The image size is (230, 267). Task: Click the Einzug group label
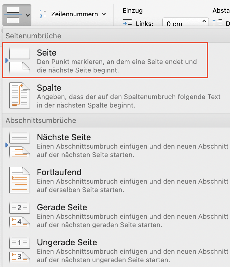[133, 10]
